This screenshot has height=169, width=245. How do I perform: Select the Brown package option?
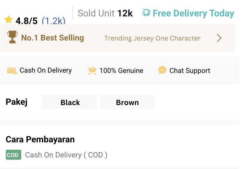tap(127, 102)
